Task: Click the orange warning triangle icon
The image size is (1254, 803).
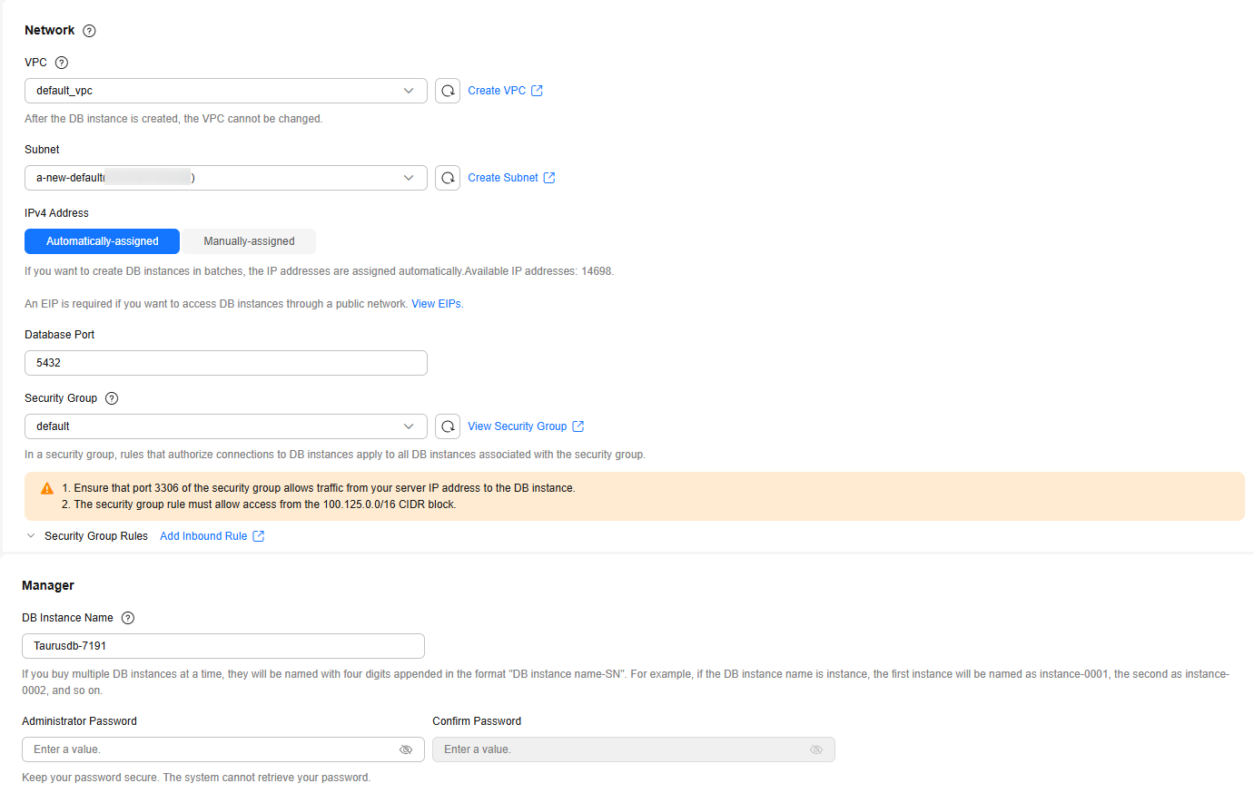Action: (x=47, y=488)
